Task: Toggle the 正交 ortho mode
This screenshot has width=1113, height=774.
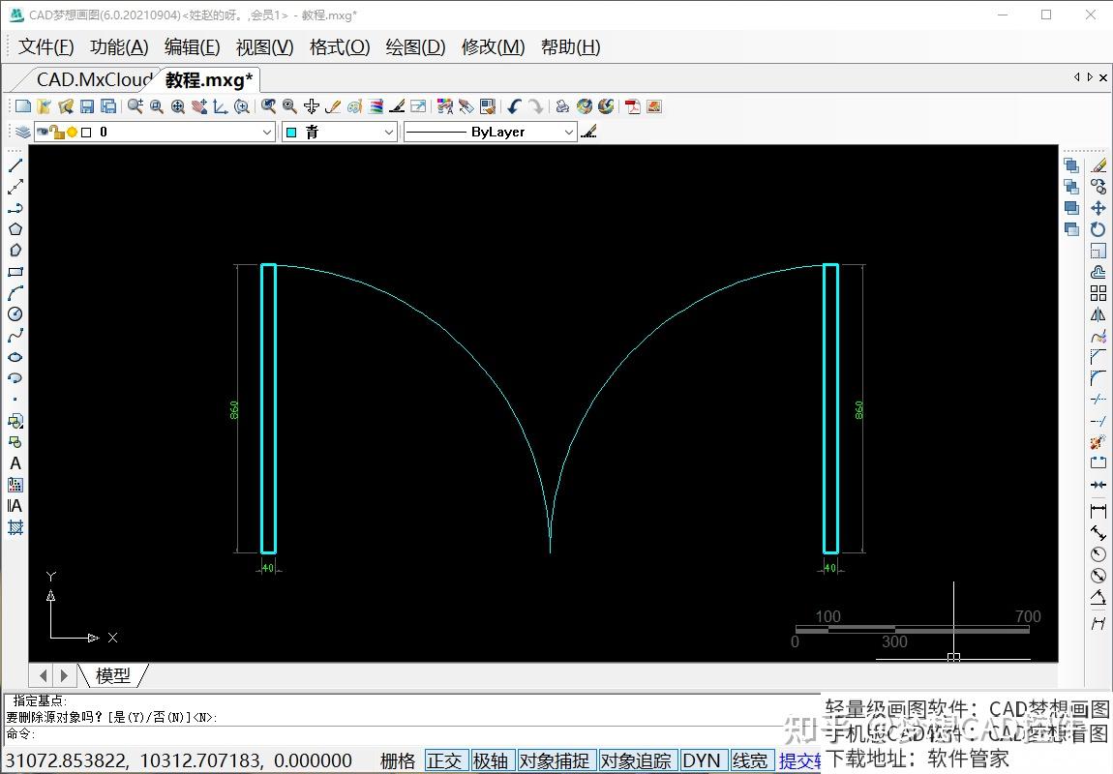Action: coord(444,761)
